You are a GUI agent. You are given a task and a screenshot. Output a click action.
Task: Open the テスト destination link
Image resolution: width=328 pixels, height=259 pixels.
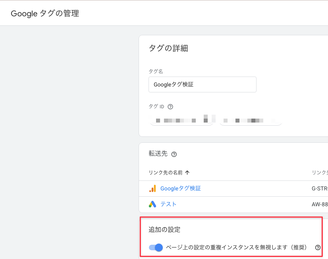tap(168, 204)
